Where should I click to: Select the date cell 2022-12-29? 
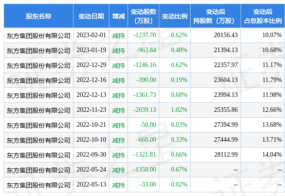(x=91, y=65)
